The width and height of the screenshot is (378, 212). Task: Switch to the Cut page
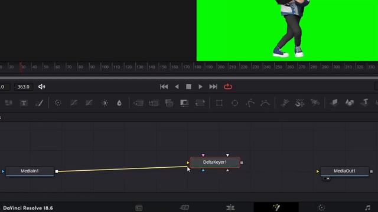coord(184,207)
